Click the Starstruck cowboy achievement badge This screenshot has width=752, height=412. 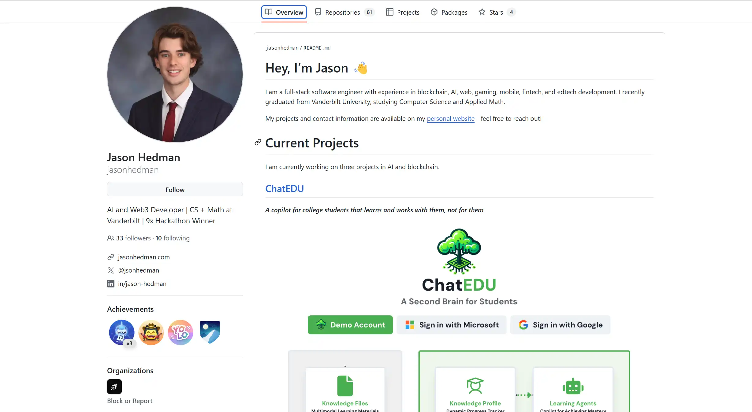tap(151, 332)
